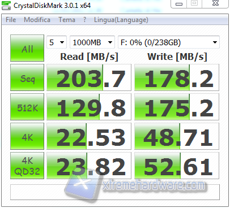Start the 4K benchmark test

point(27,136)
